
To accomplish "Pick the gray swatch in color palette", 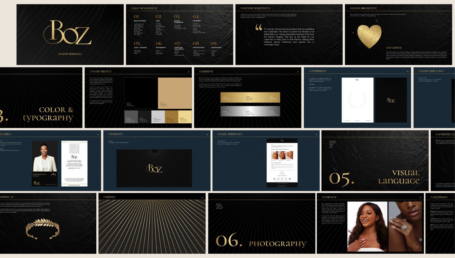I will 131,117.
